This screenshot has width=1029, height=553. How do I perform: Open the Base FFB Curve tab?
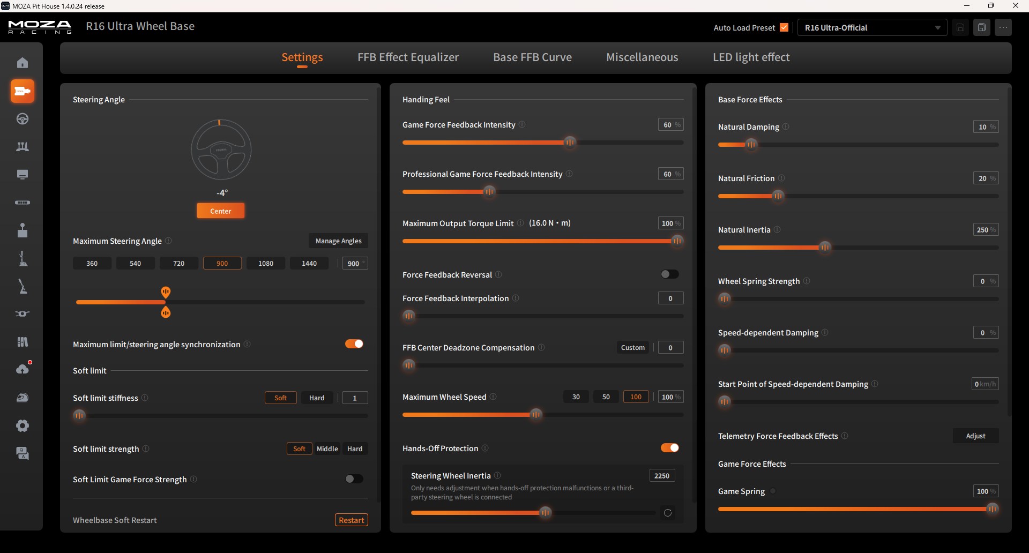click(533, 57)
